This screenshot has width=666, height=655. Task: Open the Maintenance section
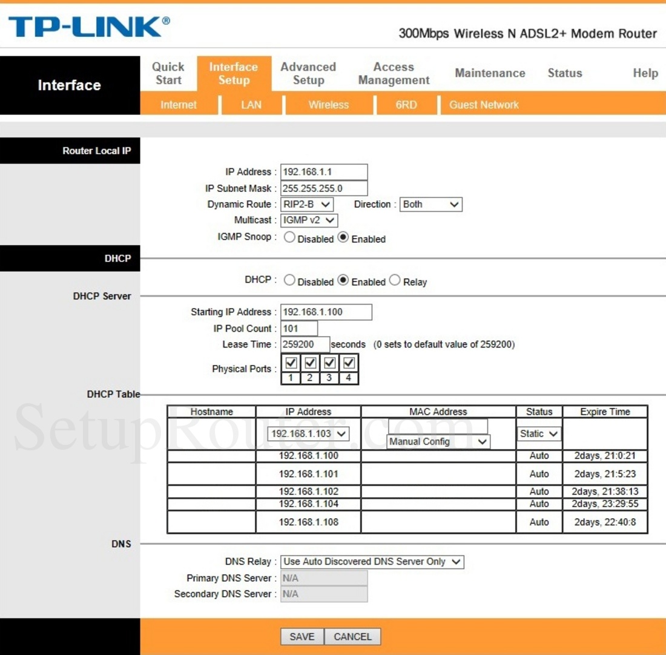489,73
